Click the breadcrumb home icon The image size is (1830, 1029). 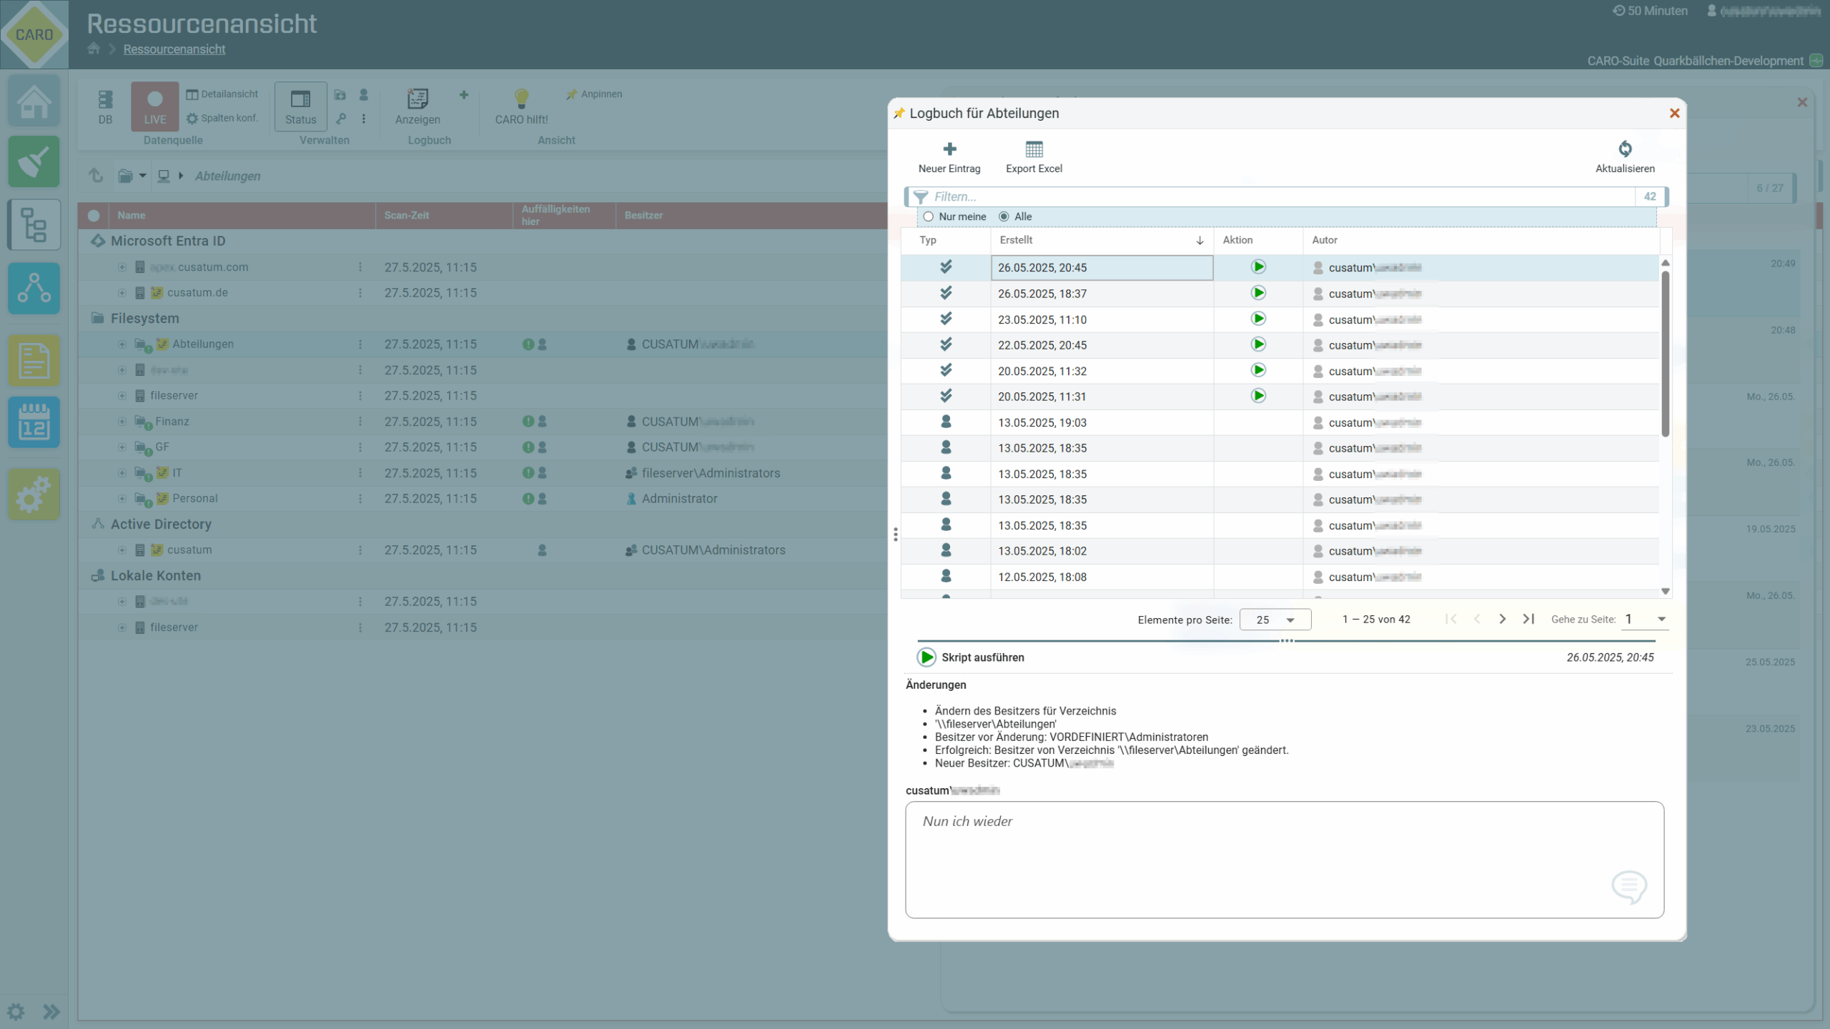click(x=94, y=49)
